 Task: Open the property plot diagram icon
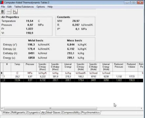tap(15, 12)
